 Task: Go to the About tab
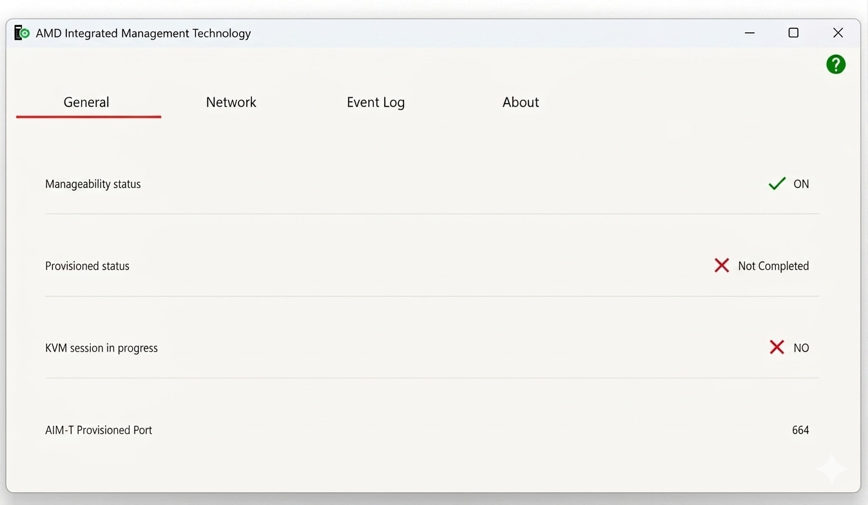[x=521, y=102]
